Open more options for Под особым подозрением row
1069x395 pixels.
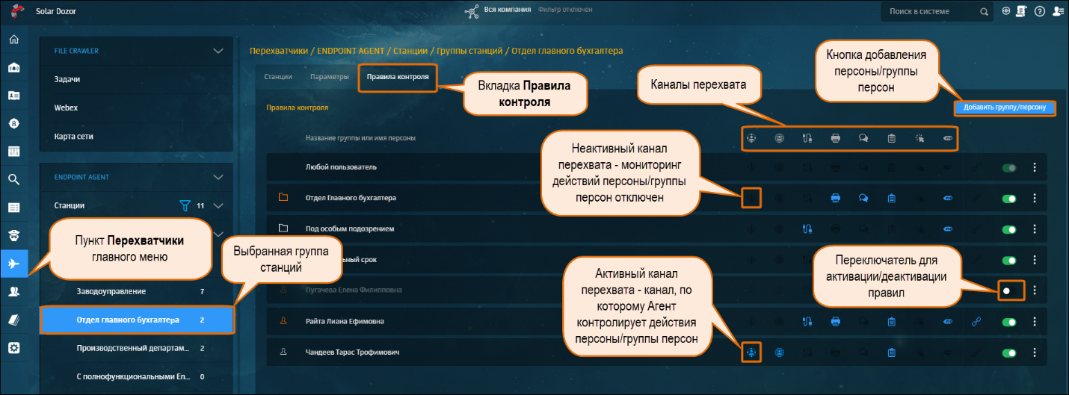click(x=1035, y=229)
